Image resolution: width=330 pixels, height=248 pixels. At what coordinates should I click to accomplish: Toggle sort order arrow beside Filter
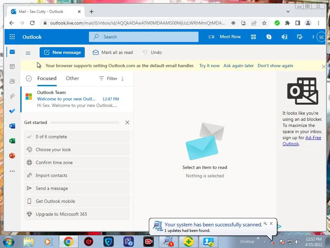pyautogui.click(x=123, y=79)
